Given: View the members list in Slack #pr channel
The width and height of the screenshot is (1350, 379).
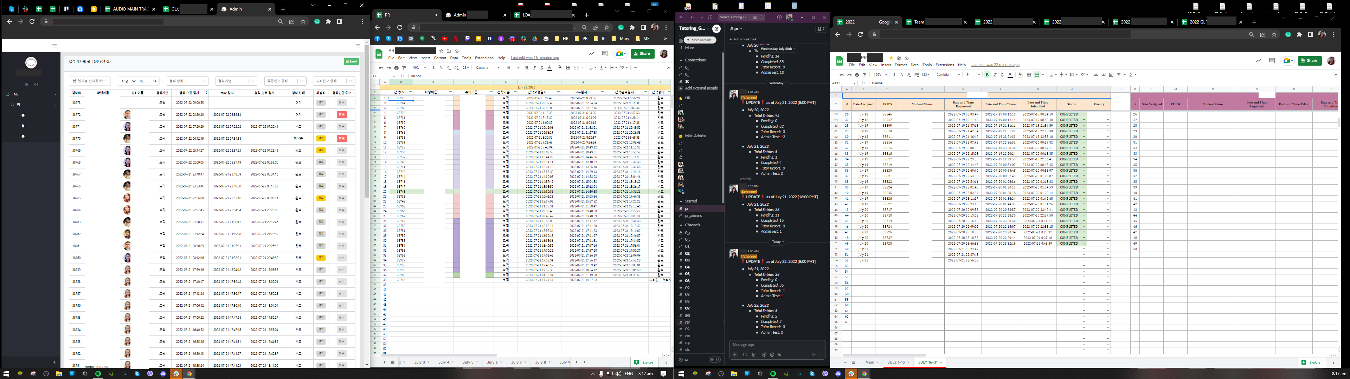Looking at the screenshot, I should tap(821, 29).
